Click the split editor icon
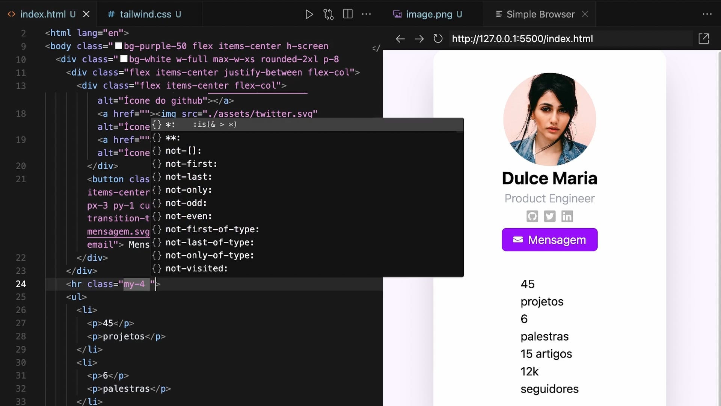Viewport: 721px width, 406px height. click(348, 14)
